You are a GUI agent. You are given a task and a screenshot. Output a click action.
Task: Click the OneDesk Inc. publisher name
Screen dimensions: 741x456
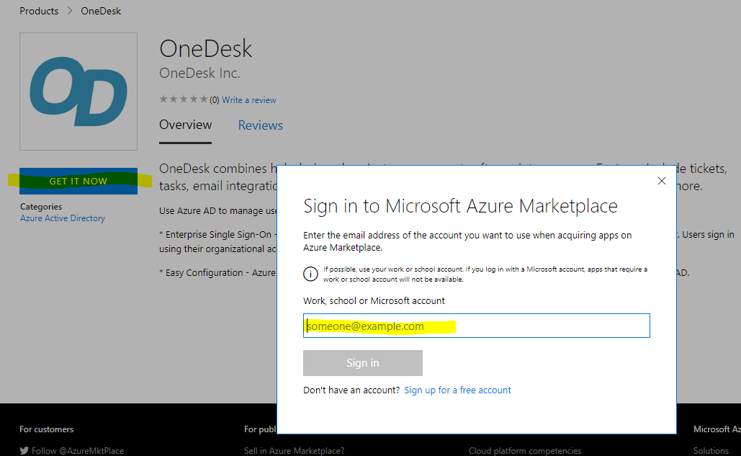tap(199, 73)
